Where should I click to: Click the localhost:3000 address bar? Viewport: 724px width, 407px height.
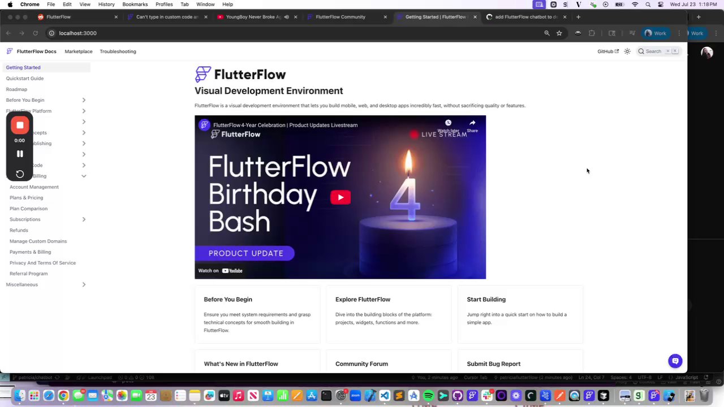(x=294, y=33)
